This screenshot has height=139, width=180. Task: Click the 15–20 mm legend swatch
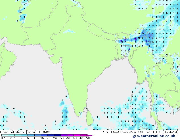tap(44, 135)
